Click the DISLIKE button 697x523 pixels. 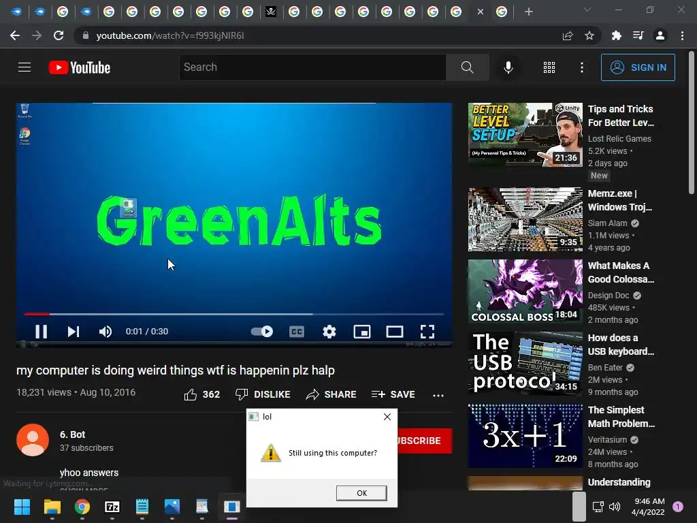[263, 394]
